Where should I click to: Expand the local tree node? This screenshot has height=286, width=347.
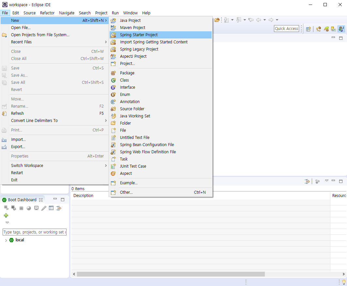6,240
